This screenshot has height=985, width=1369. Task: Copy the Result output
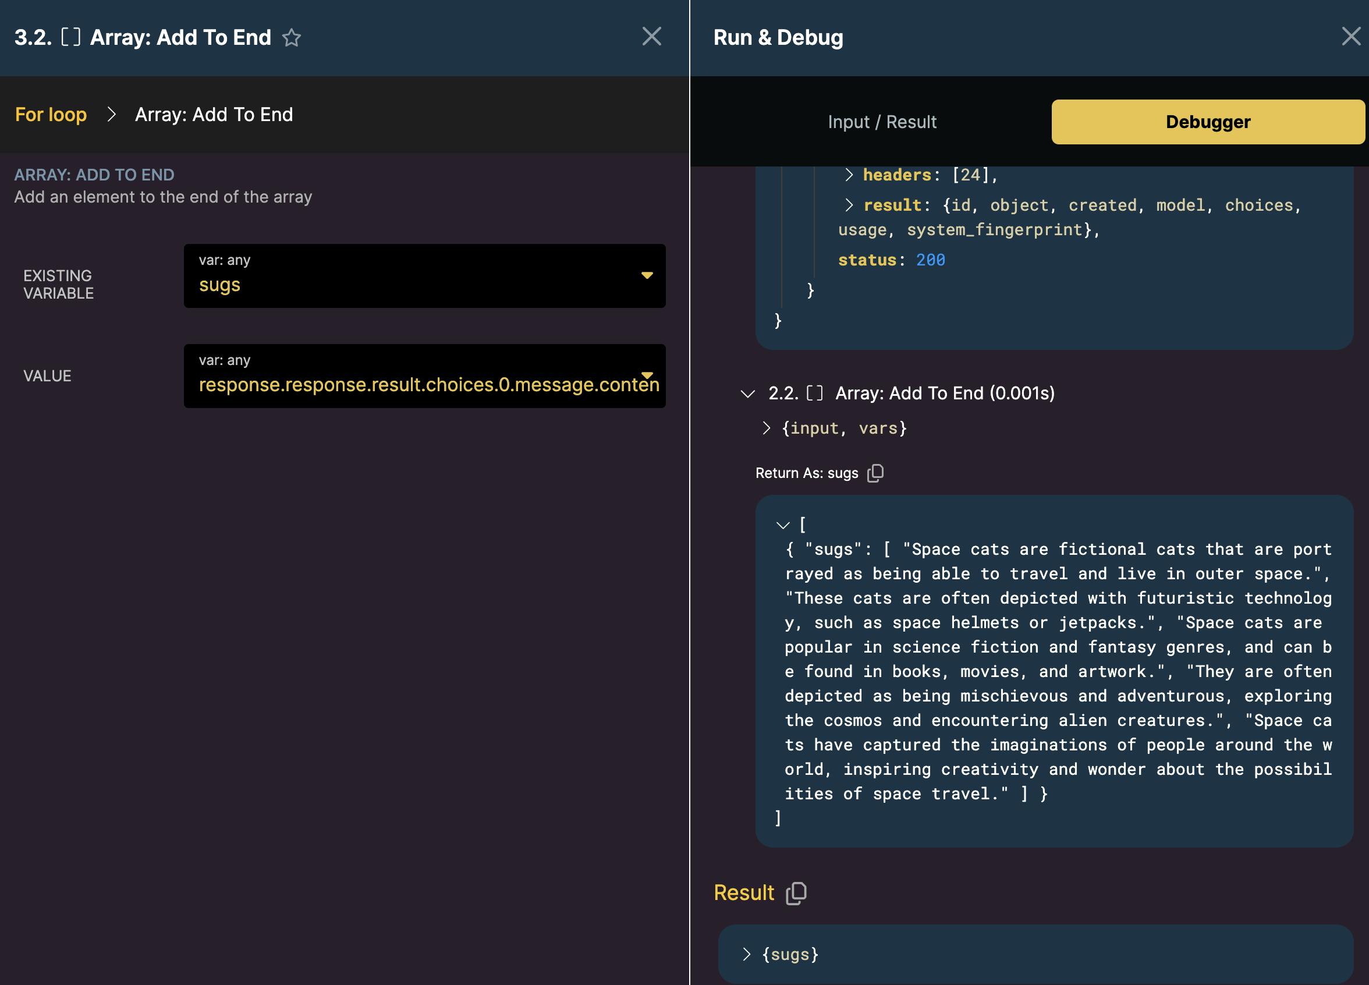[796, 893]
